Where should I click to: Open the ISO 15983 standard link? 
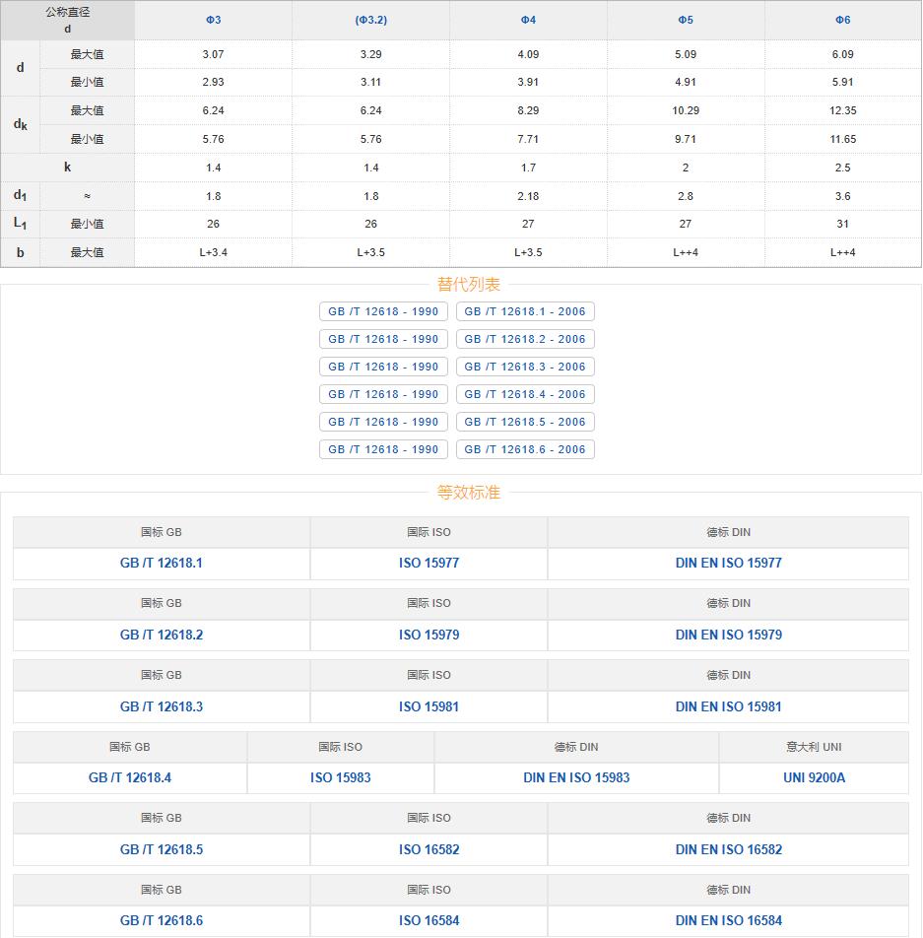coord(341,778)
